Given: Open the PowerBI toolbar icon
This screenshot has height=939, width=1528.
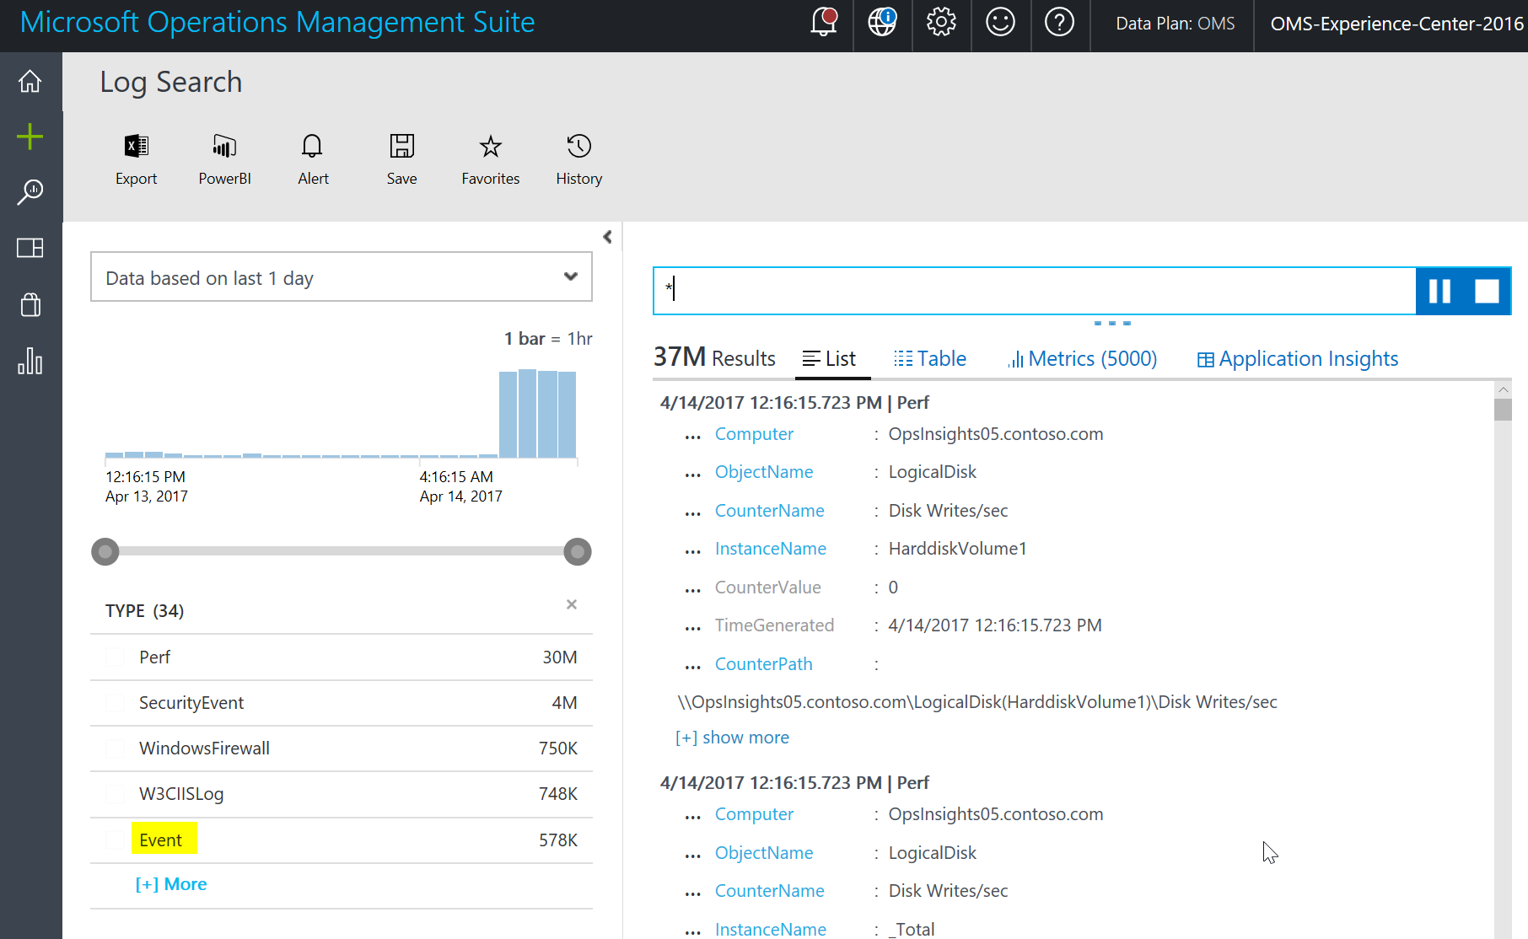Looking at the screenshot, I should (224, 147).
